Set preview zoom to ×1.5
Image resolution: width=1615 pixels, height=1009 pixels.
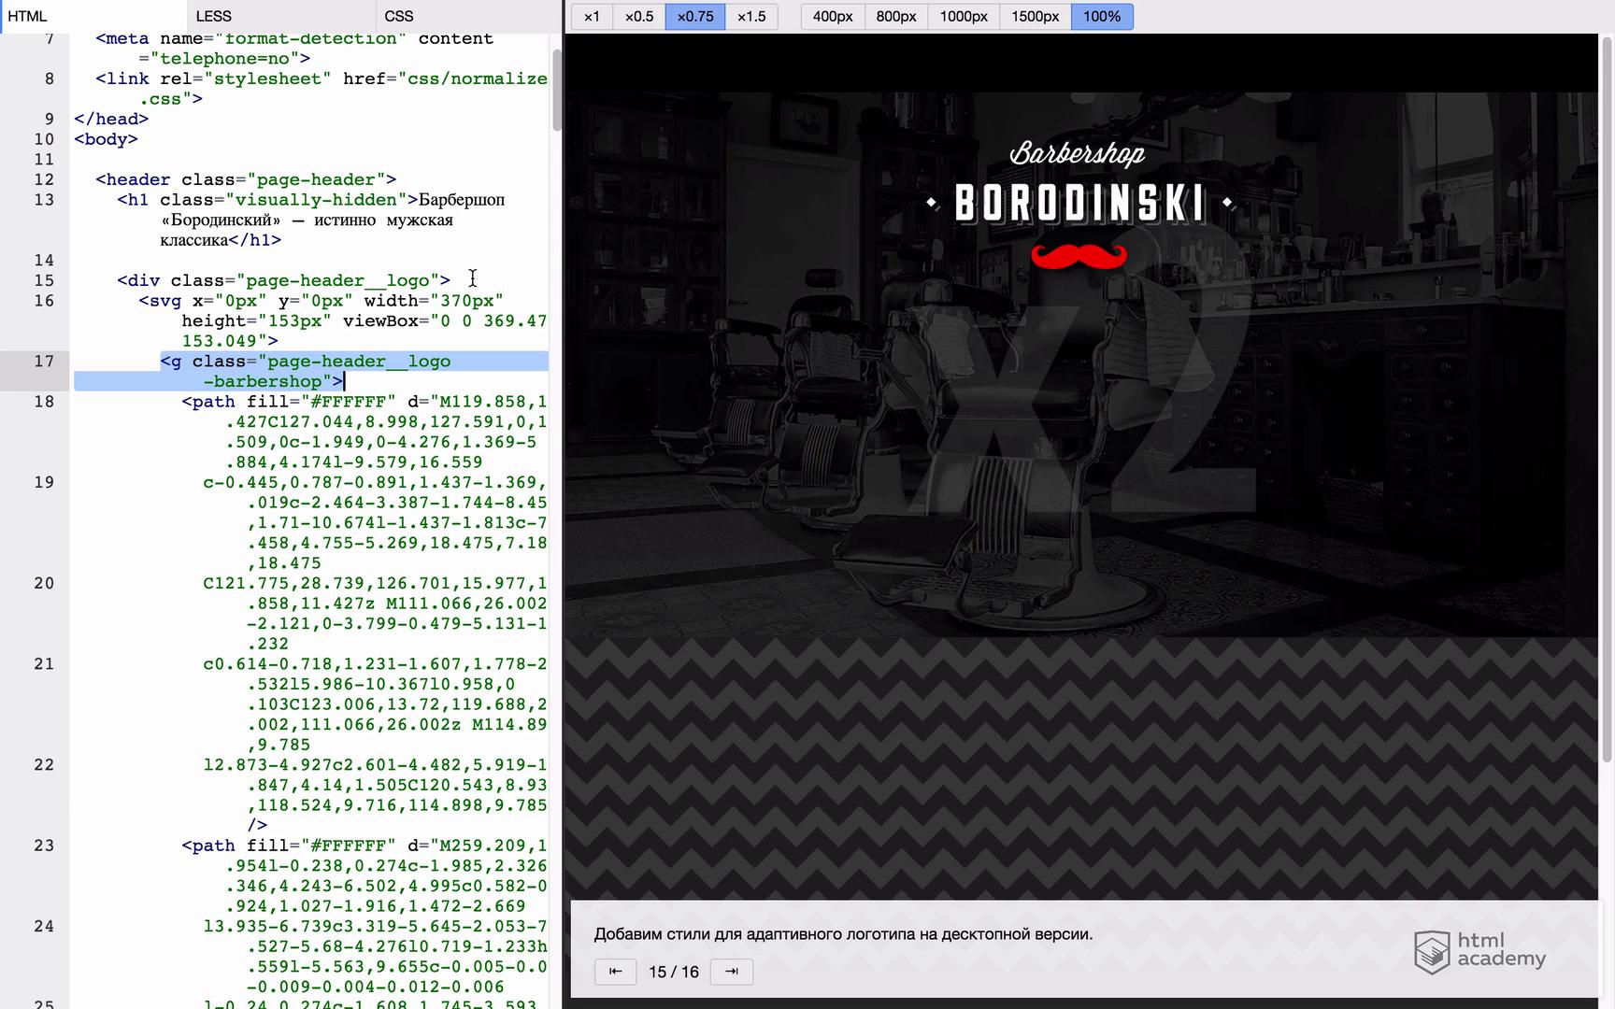point(750,16)
